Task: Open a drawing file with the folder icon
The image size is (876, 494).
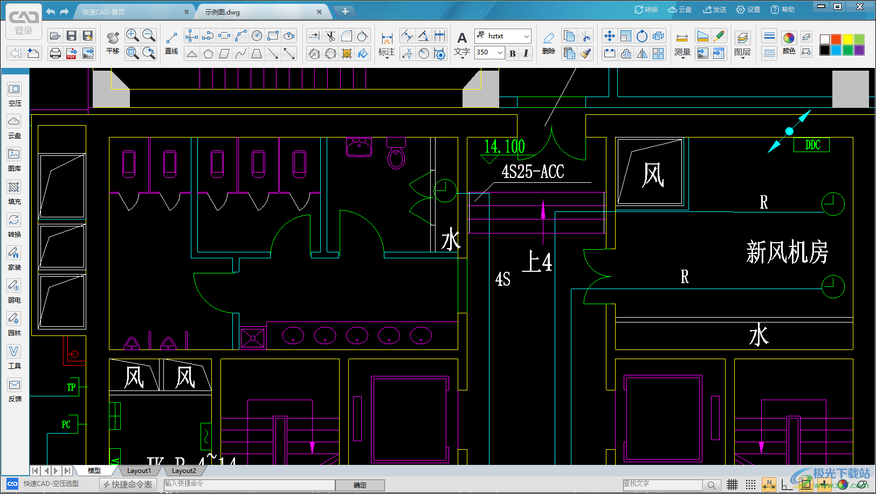Action: (55, 36)
